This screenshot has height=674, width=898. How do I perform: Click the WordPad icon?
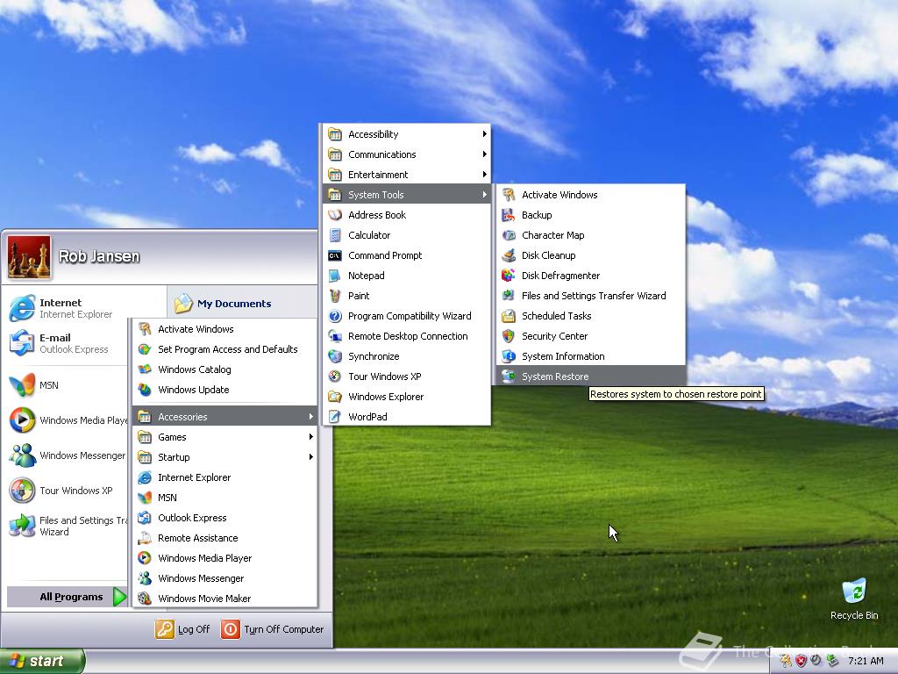[x=335, y=417]
